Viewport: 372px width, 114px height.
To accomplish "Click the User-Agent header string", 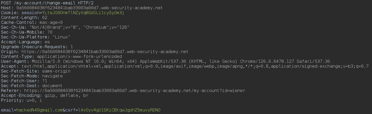I will [181, 61].
